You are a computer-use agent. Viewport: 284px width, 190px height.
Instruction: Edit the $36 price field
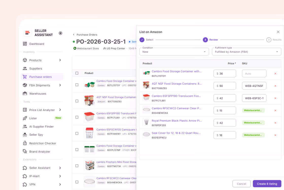tap(225, 73)
